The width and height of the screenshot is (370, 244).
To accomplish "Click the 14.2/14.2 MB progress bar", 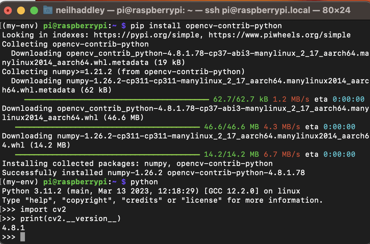I will point(107,155).
